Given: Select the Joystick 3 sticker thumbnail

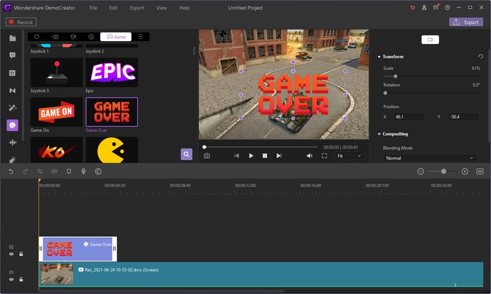Looking at the screenshot, I should pos(56,72).
